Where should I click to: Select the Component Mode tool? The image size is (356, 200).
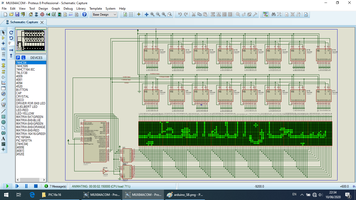pyautogui.click(x=3, y=38)
